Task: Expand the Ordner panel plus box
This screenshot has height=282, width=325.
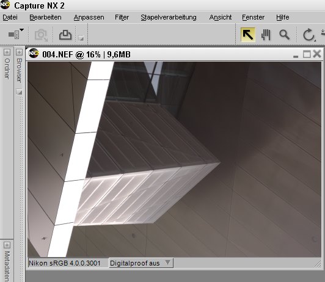Action: tap(7, 52)
